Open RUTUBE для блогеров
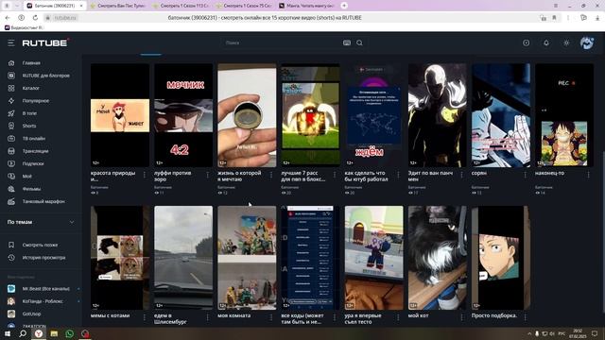Viewport: 605px width, 340px height. [x=46, y=76]
